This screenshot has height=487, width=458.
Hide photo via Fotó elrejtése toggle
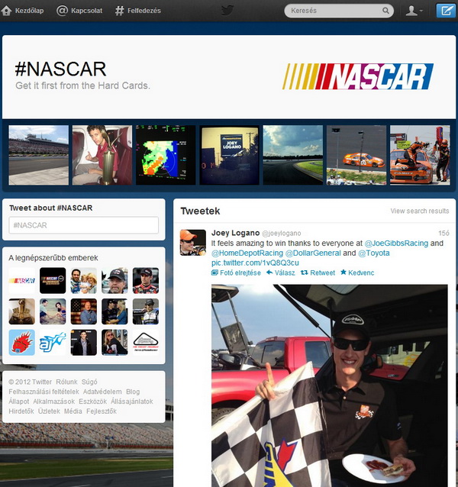click(236, 273)
